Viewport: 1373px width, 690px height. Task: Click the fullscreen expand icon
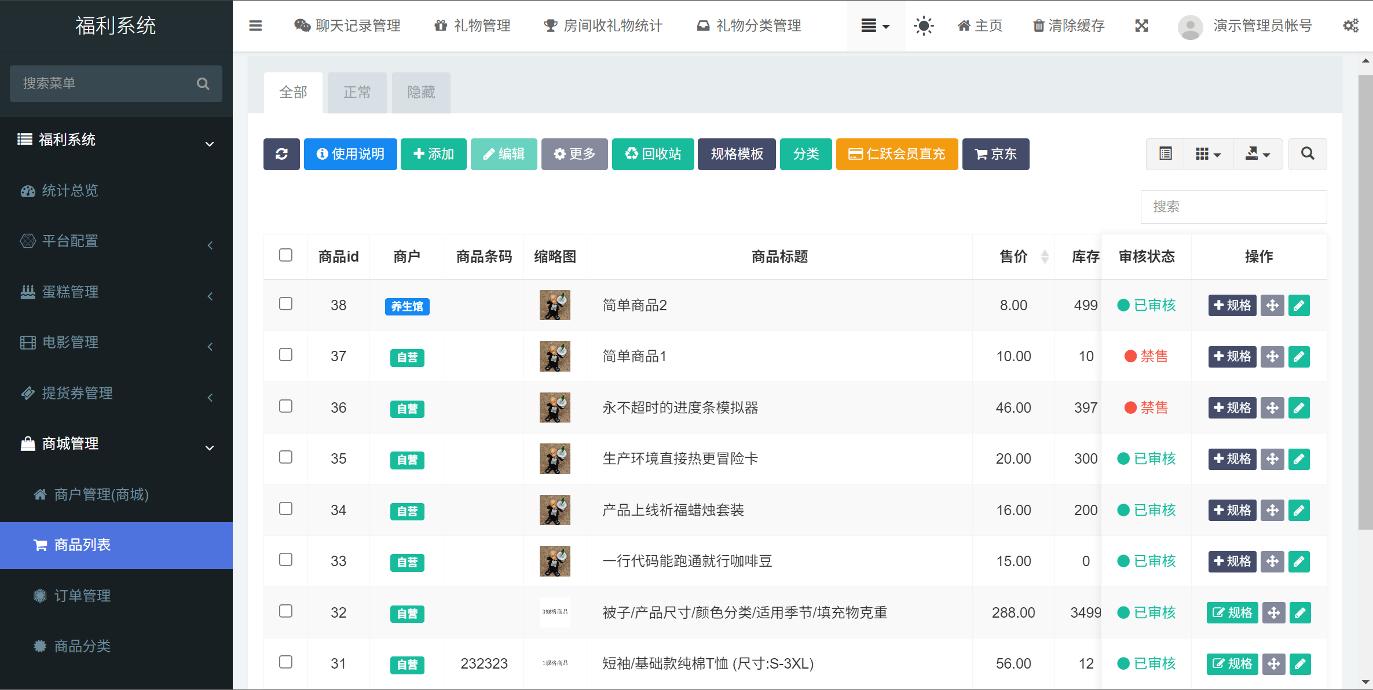coord(1141,25)
